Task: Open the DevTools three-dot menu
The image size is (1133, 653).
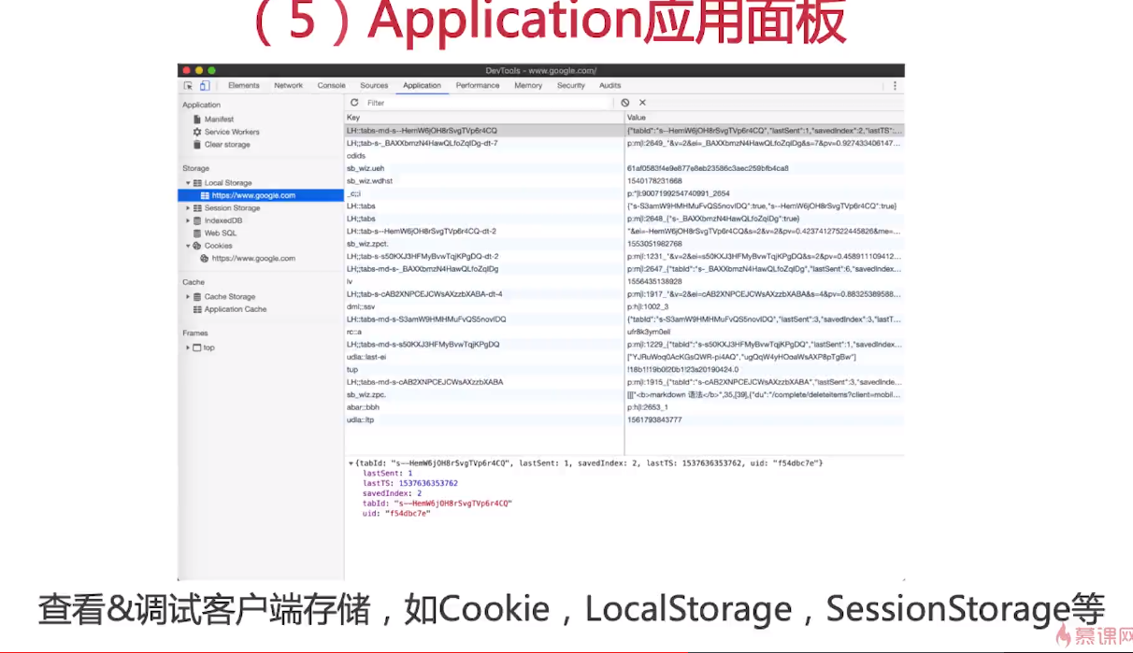Action: [895, 86]
